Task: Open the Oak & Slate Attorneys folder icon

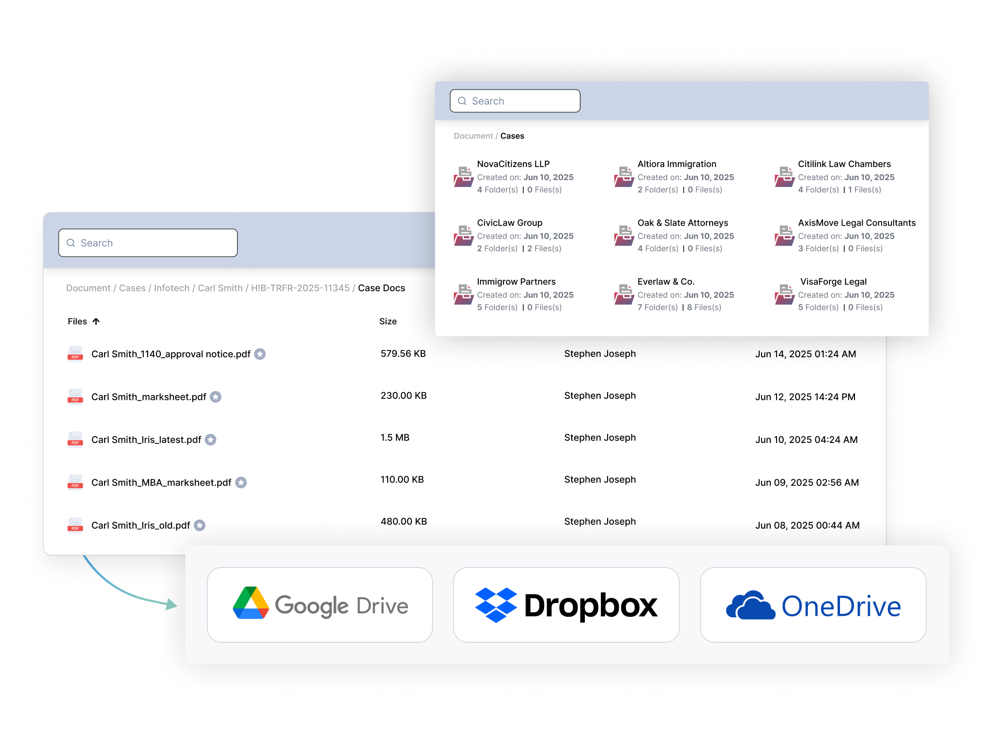Action: (x=625, y=236)
